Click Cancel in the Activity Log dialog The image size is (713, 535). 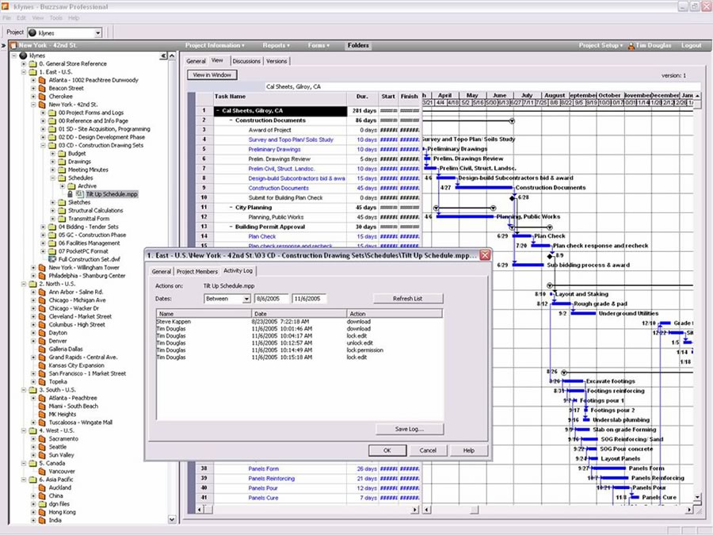pyautogui.click(x=428, y=450)
